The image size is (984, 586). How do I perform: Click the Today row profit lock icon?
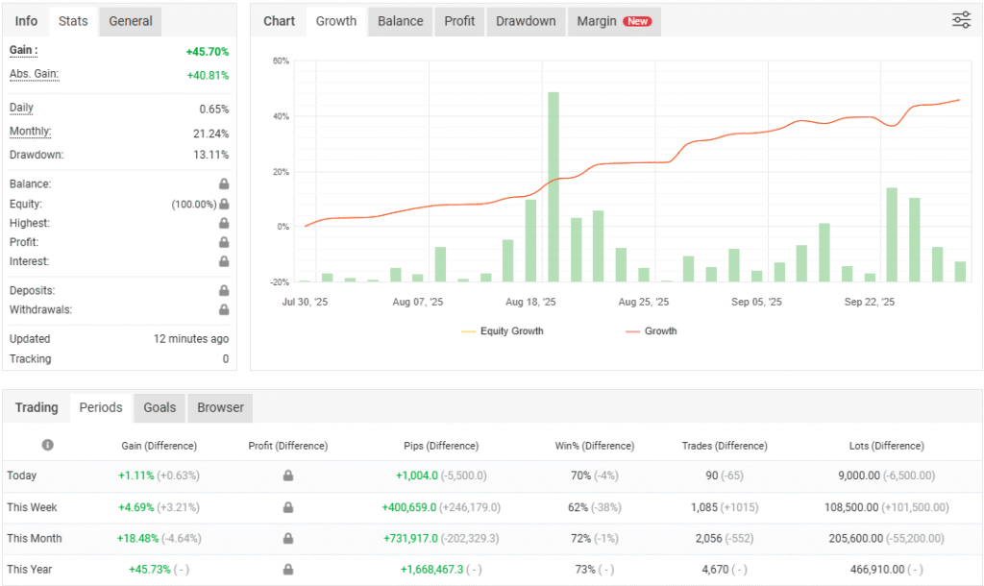287,476
